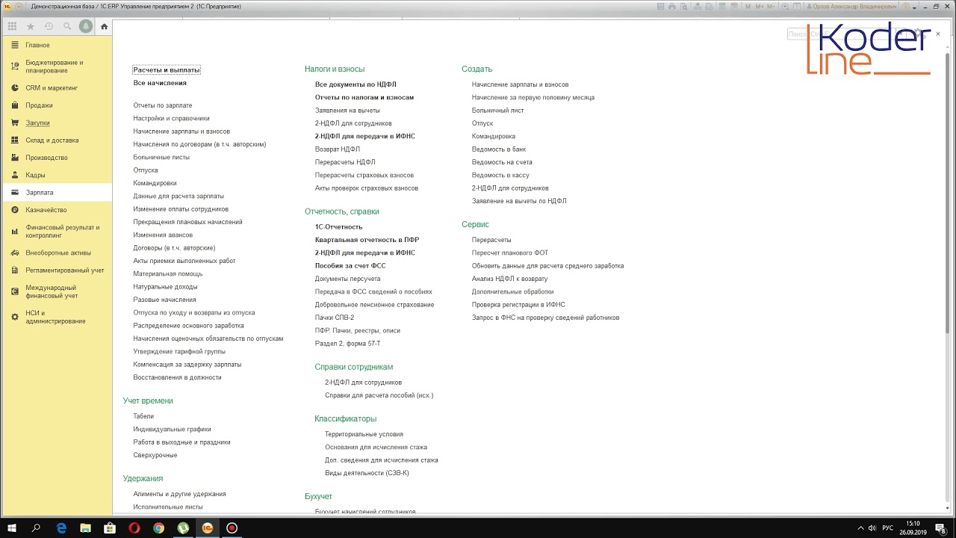Close the section menu with the X
This screenshot has width=956, height=538.
[x=938, y=34]
